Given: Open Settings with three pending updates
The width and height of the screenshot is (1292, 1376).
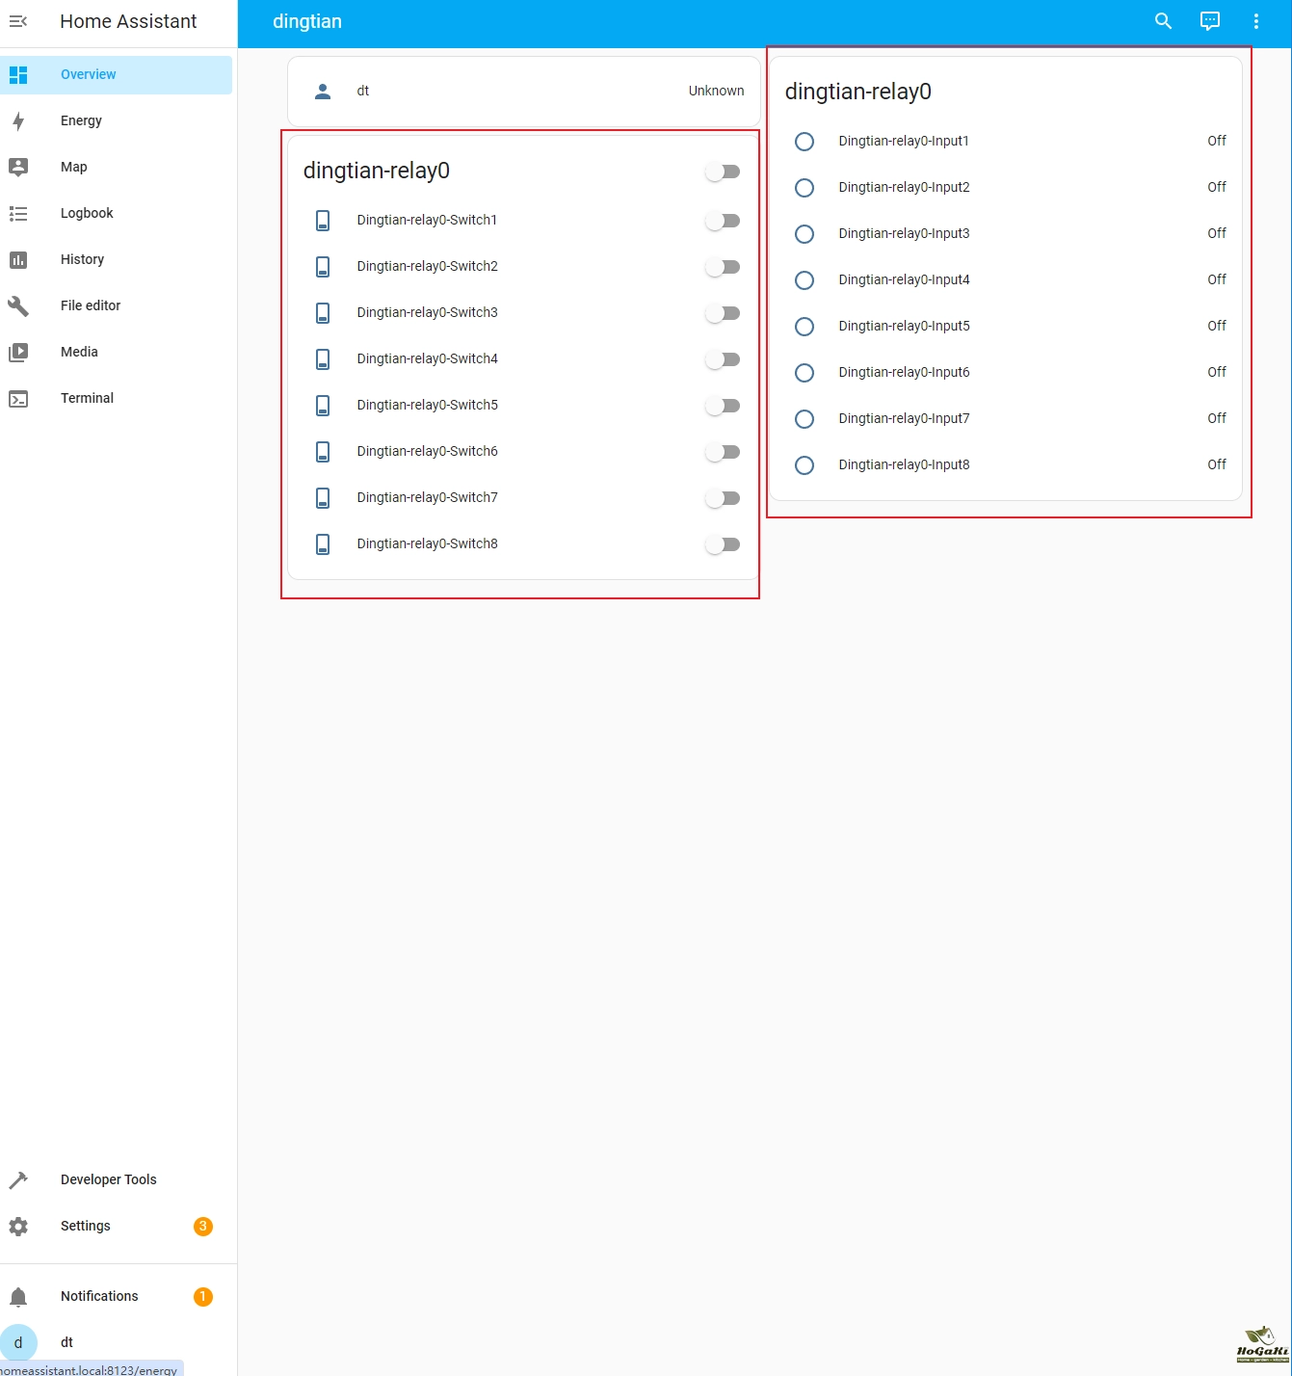Looking at the screenshot, I should click(x=86, y=1226).
